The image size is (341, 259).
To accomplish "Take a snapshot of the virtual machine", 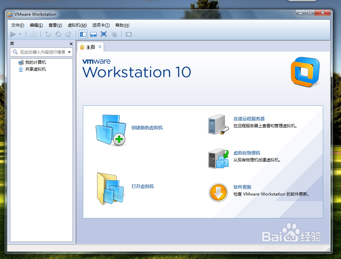I will pyautogui.click(x=48, y=34).
